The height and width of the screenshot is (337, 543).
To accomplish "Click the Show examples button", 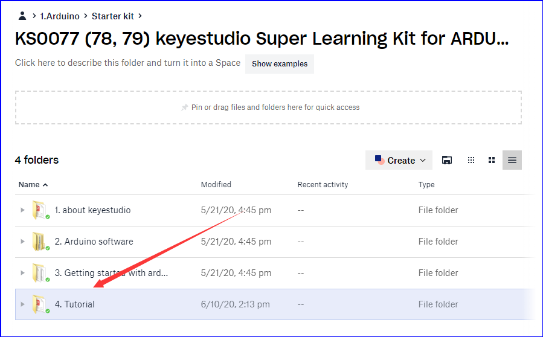I will [x=280, y=64].
